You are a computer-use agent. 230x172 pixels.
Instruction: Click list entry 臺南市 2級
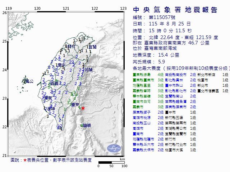click(148, 134)
